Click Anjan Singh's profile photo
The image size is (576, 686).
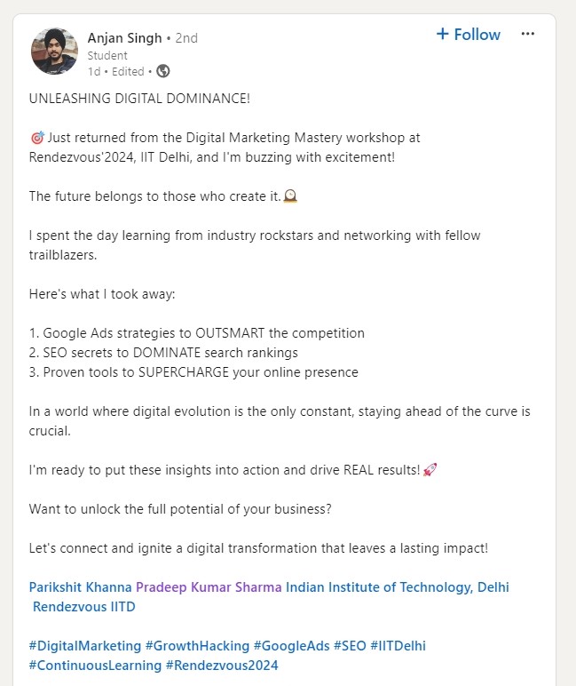tap(54, 52)
